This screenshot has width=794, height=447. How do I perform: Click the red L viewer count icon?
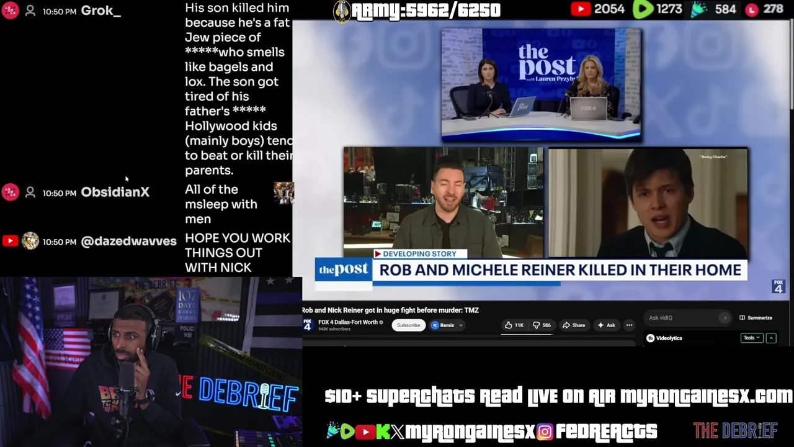752,10
